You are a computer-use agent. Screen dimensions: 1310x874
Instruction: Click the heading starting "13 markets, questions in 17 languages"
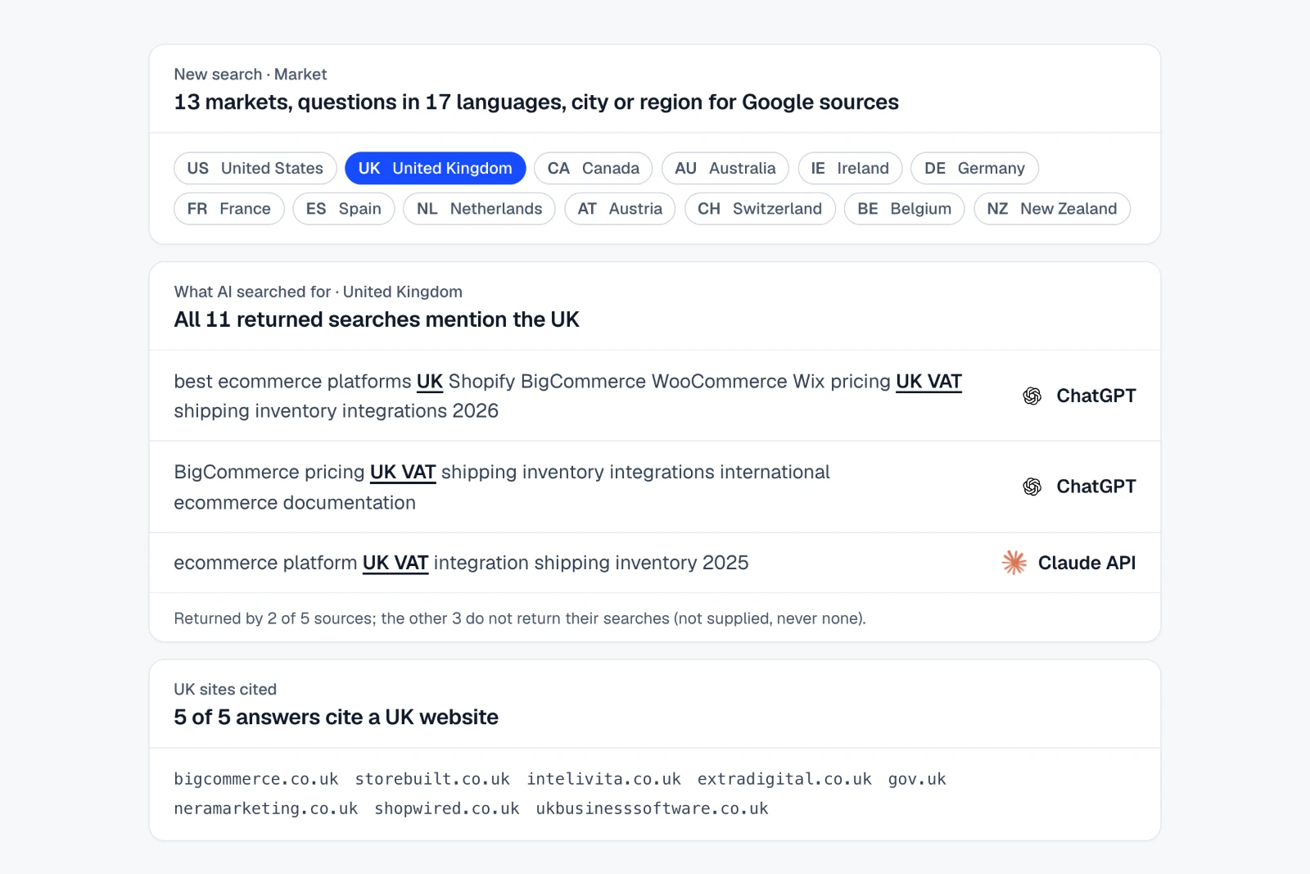coord(536,102)
